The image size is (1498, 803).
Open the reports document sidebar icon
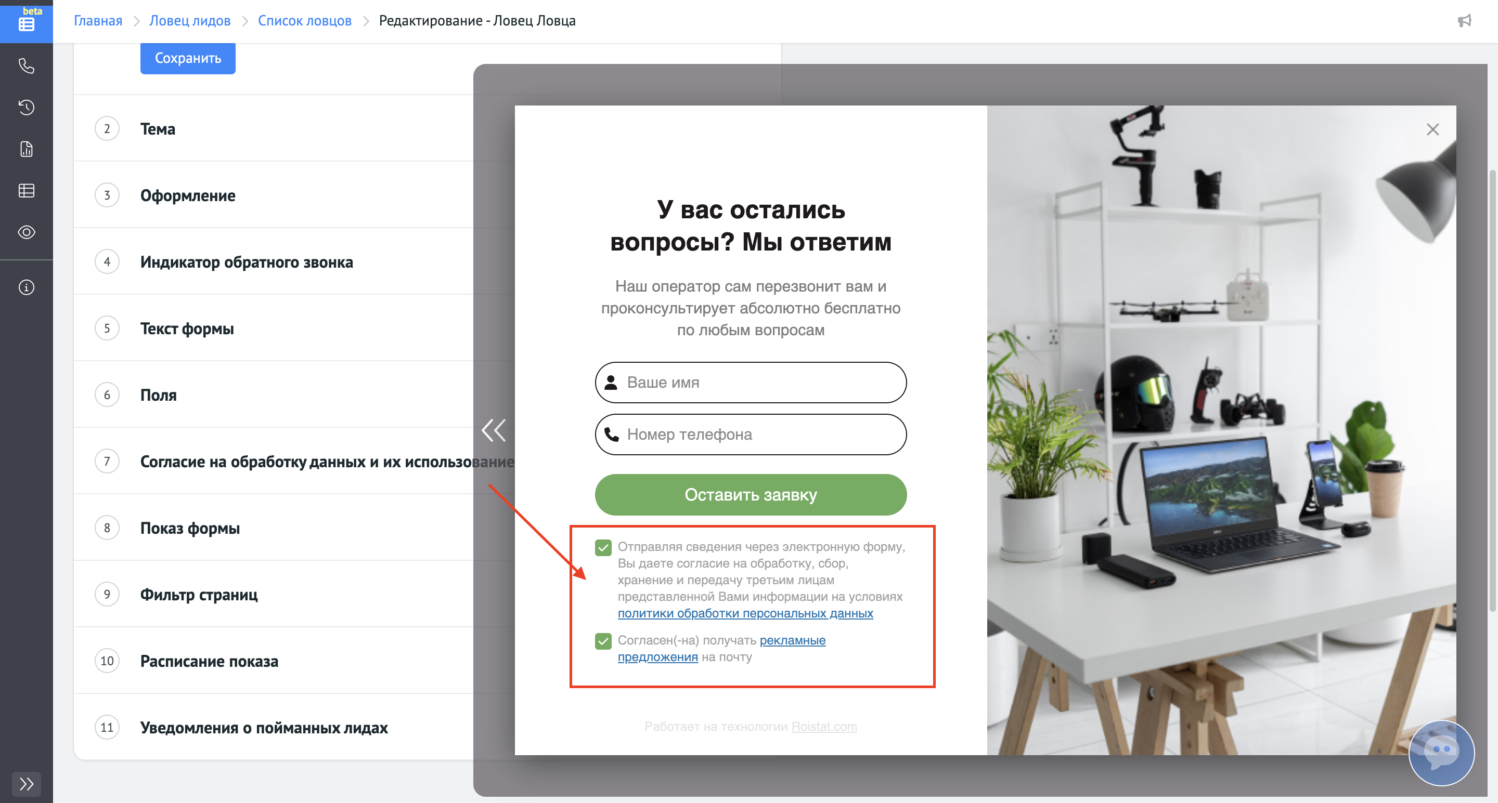coord(26,149)
